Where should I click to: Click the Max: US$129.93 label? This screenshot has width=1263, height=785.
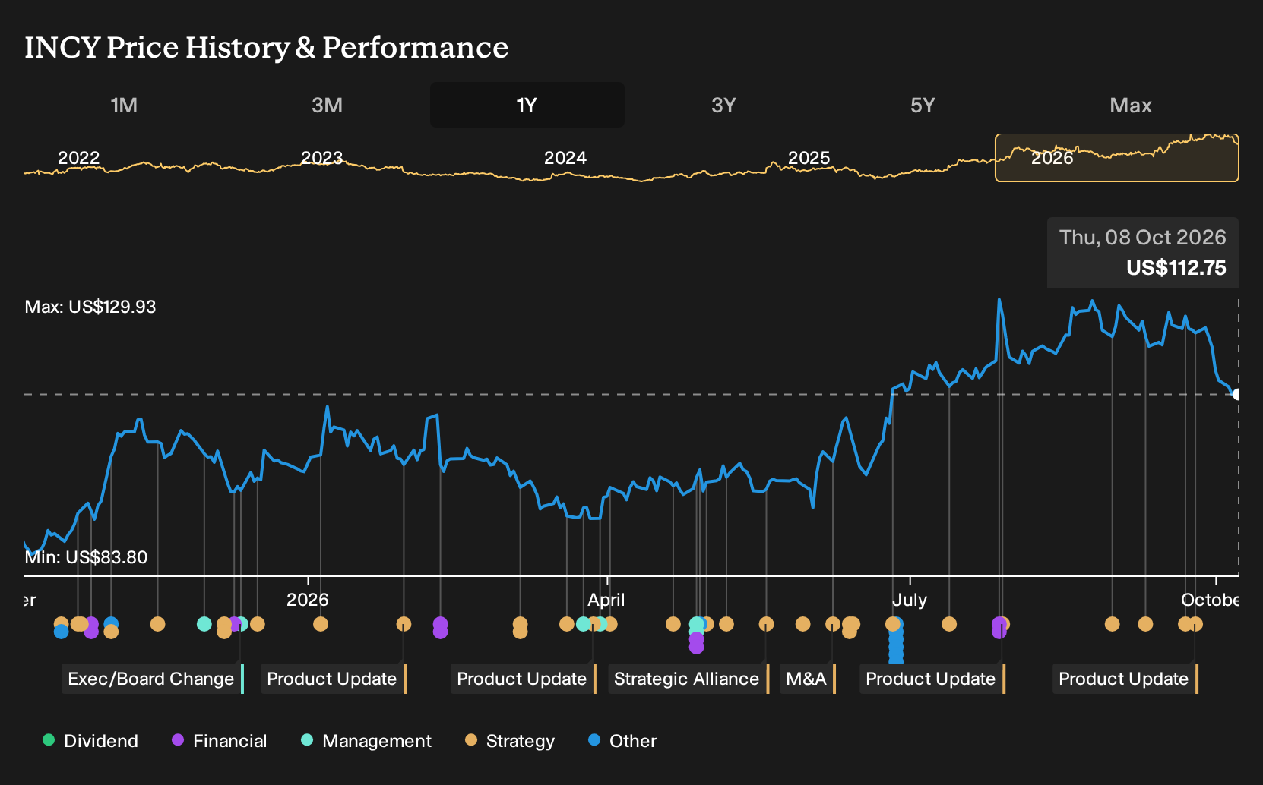point(90,307)
